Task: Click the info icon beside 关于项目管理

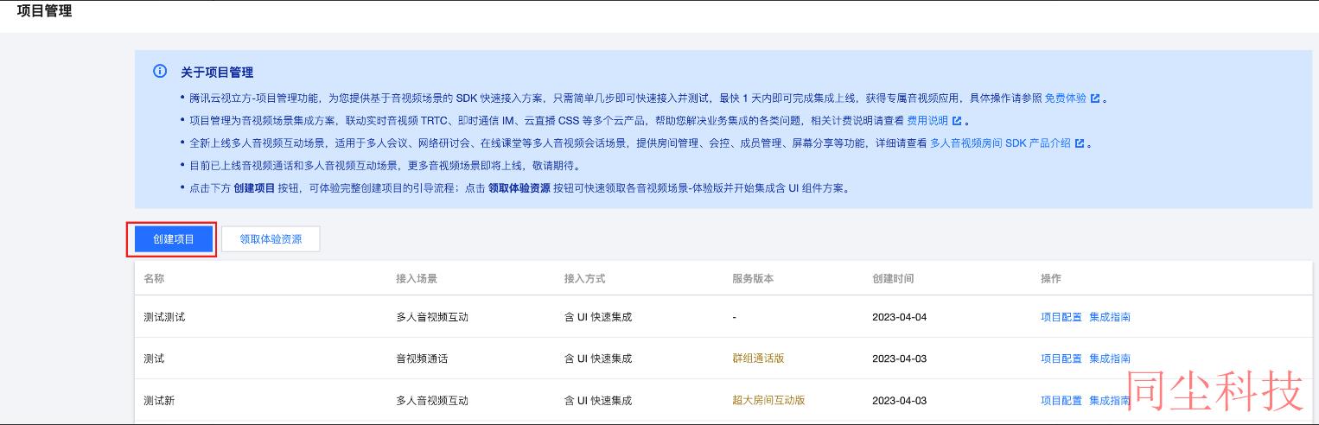Action: click(x=160, y=72)
